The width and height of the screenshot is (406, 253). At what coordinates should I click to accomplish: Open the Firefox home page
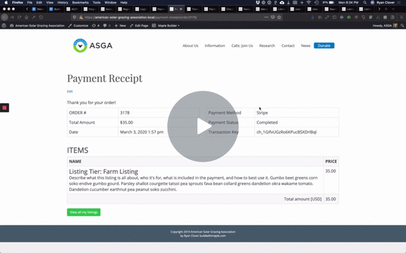point(26,18)
